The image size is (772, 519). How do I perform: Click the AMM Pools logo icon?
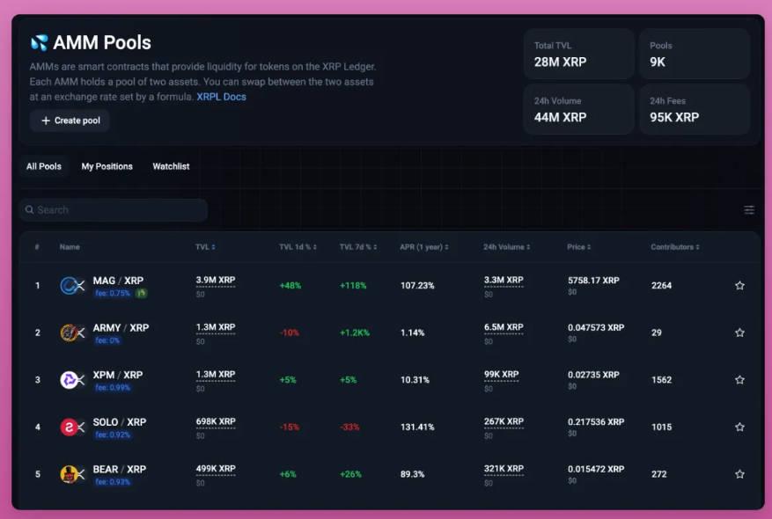click(37, 41)
